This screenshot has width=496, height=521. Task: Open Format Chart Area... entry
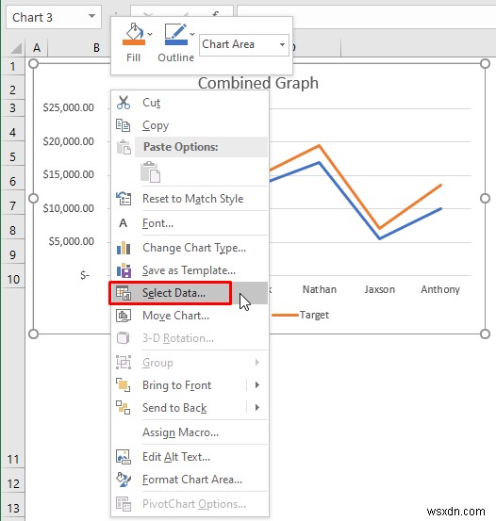point(190,480)
